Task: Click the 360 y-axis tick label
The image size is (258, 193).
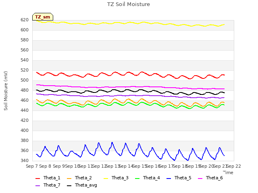Action: (x=25, y=151)
